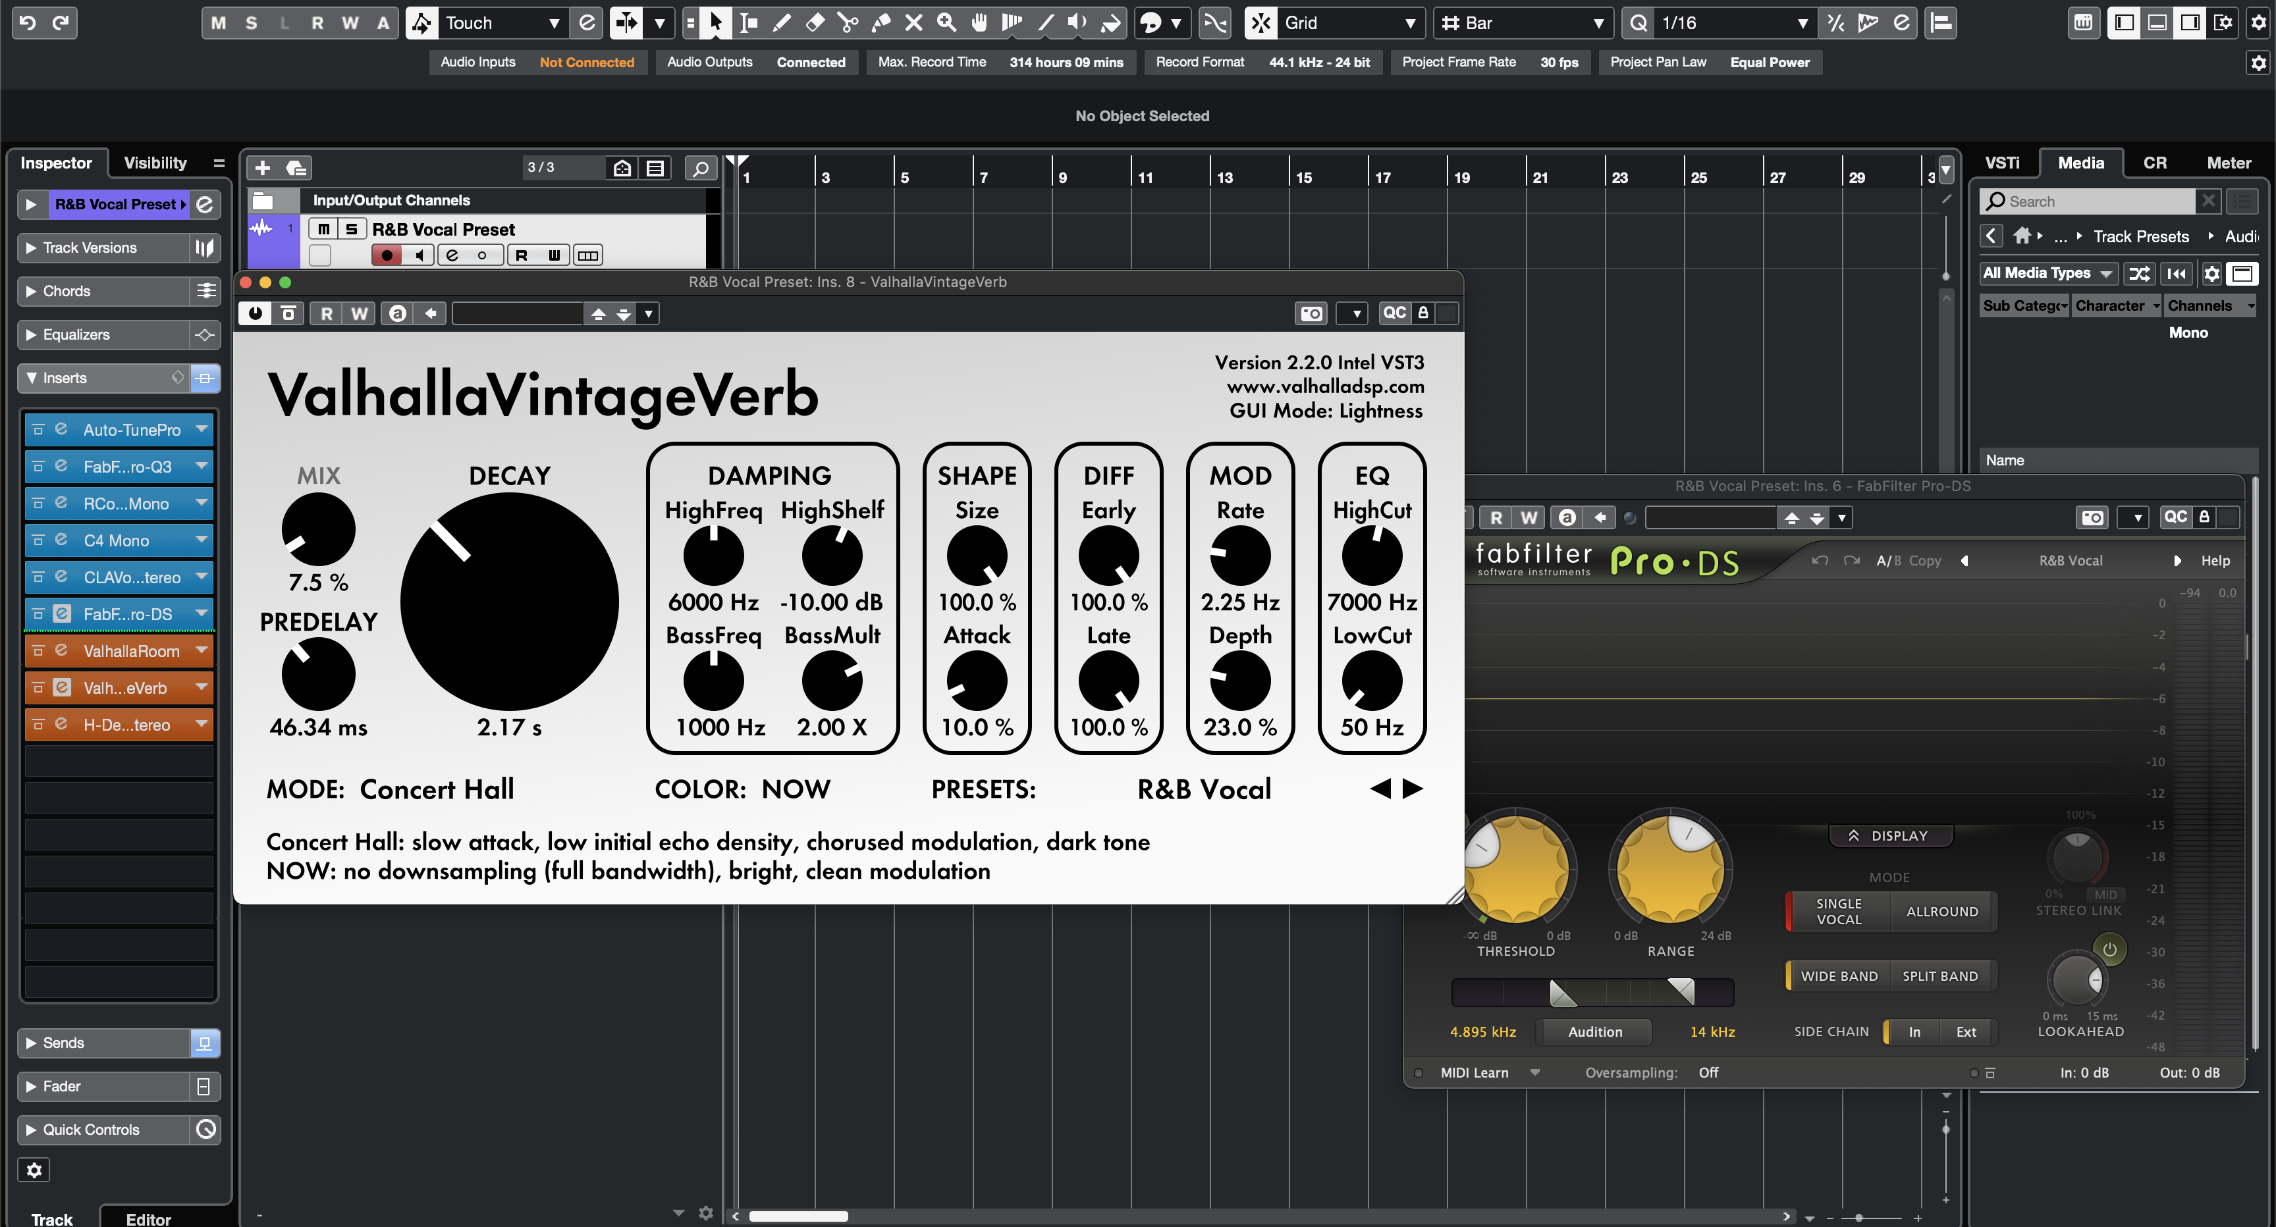Open the All Media Types dropdown
This screenshot has height=1227, width=2276.
pyautogui.click(x=2047, y=273)
